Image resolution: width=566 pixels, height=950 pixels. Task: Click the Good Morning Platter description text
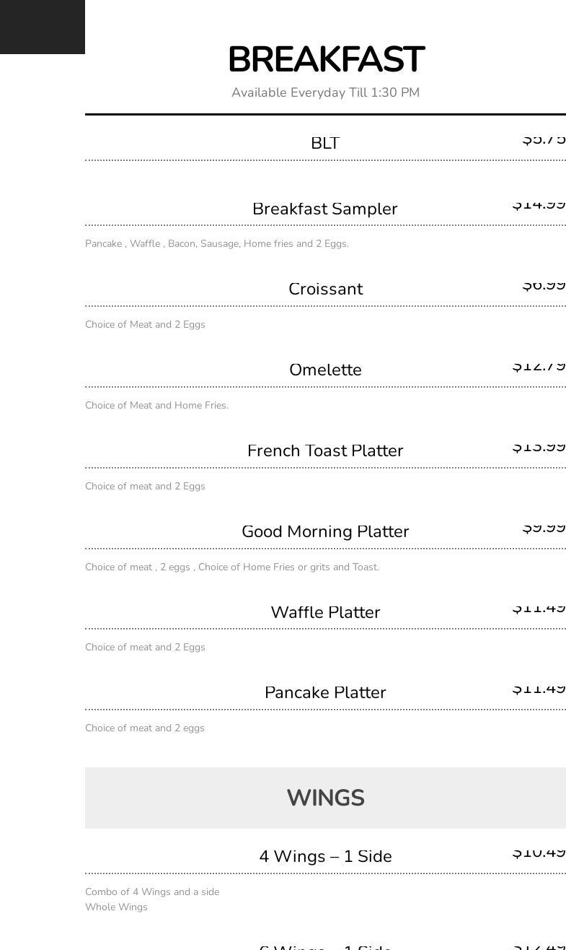pyautogui.click(x=231, y=567)
